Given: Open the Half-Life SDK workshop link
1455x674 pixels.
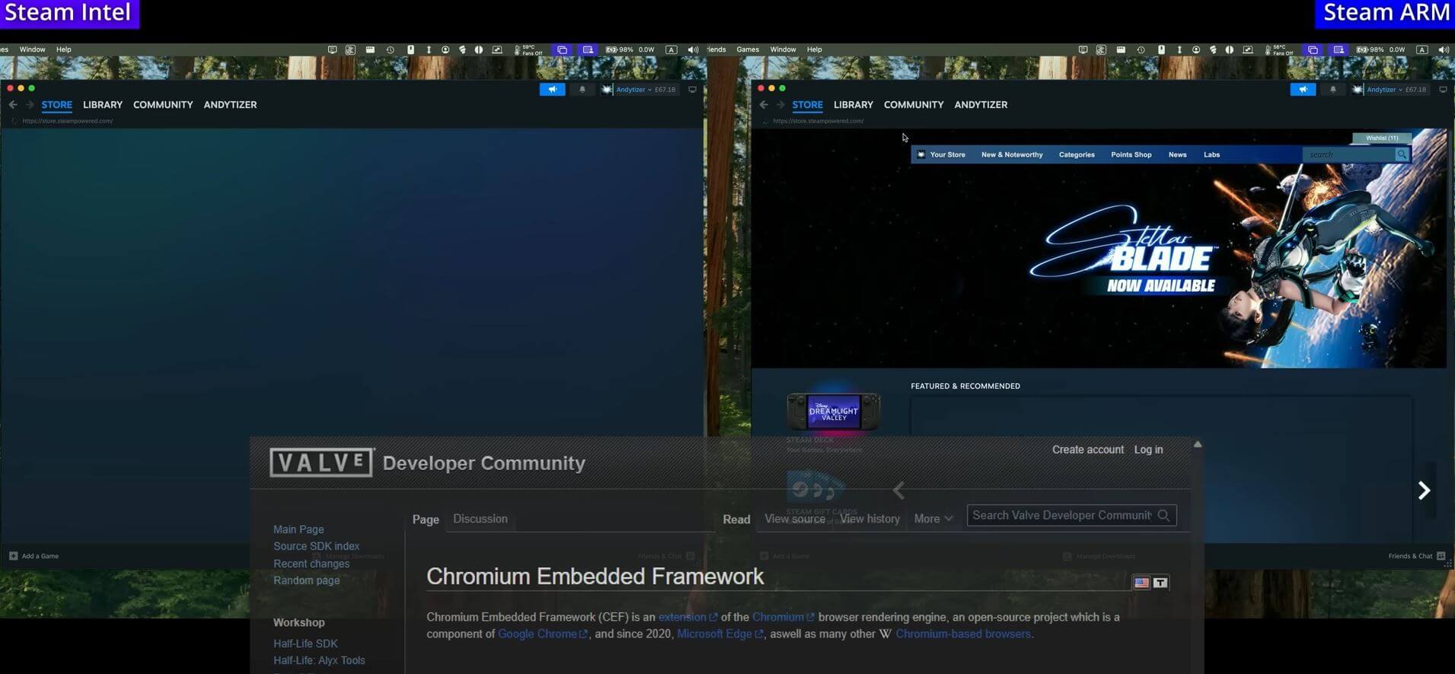Looking at the screenshot, I should tap(305, 644).
